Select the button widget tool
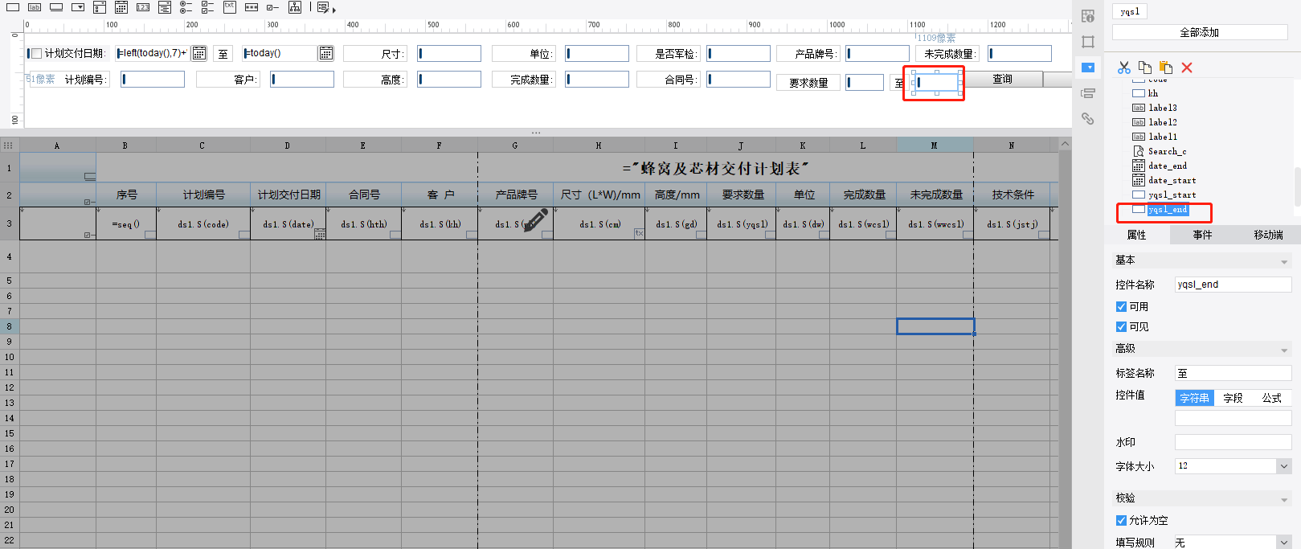Viewport: 1301px width, 549px height. point(56,7)
